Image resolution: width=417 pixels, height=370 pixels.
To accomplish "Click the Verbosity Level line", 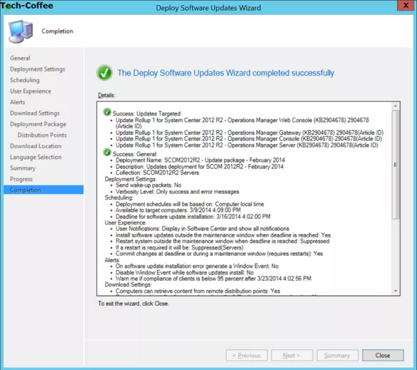I will 177,192.
